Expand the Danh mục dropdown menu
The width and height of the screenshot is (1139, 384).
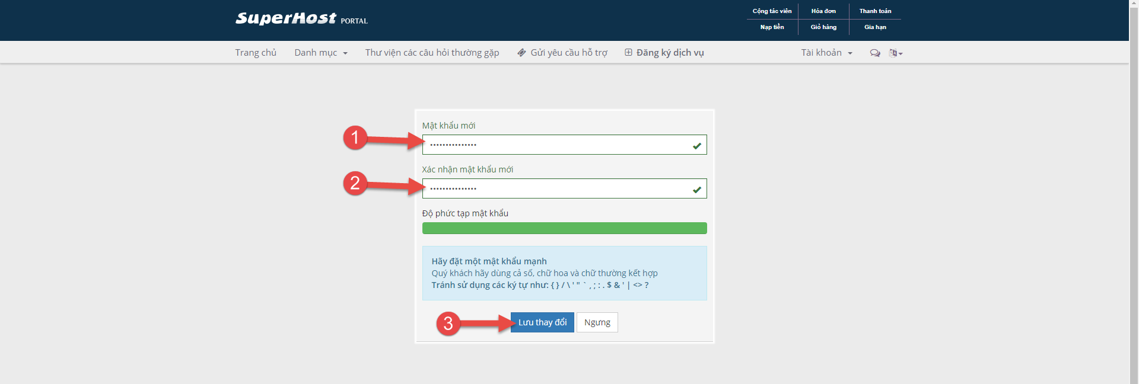coord(320,53)
